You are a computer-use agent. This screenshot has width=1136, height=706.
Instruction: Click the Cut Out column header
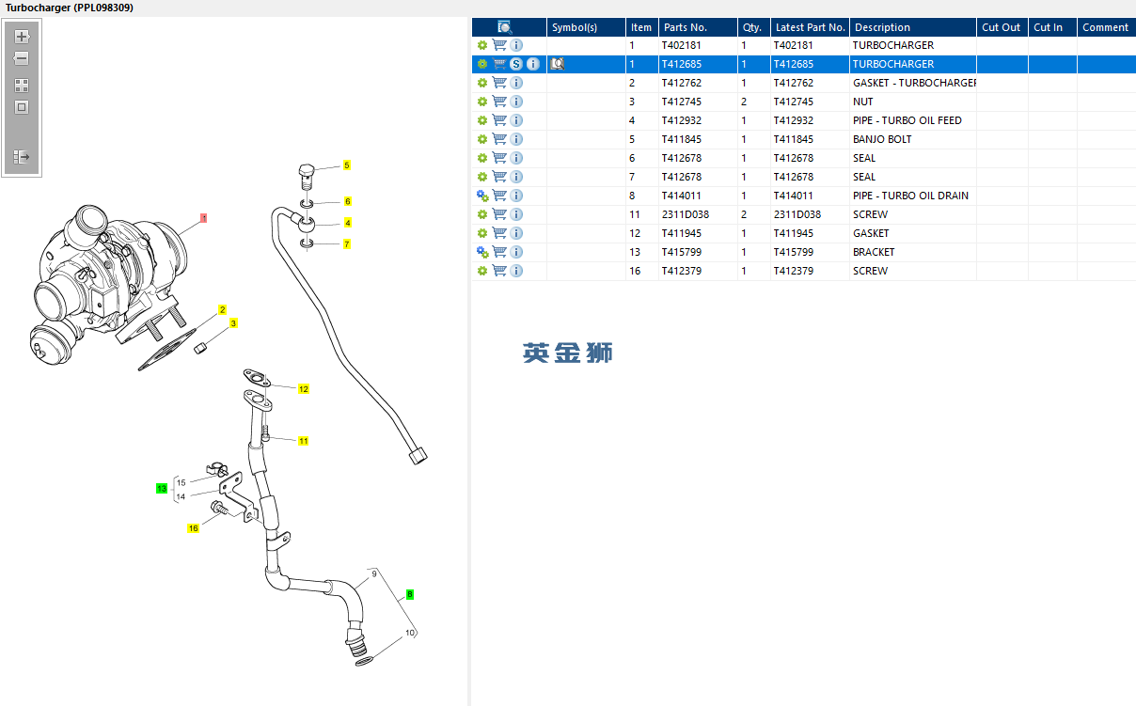click(1002, 27)
